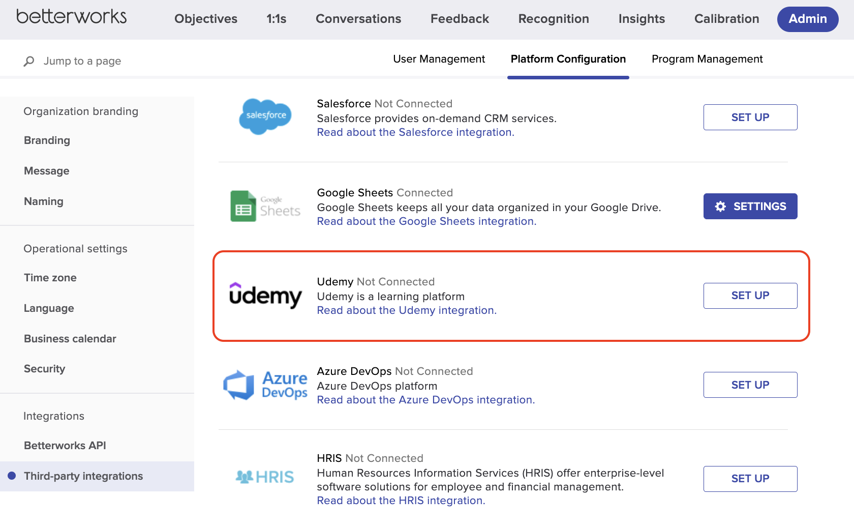
Task: Open Naming settings in sidebar
Action: coord(44,201)
